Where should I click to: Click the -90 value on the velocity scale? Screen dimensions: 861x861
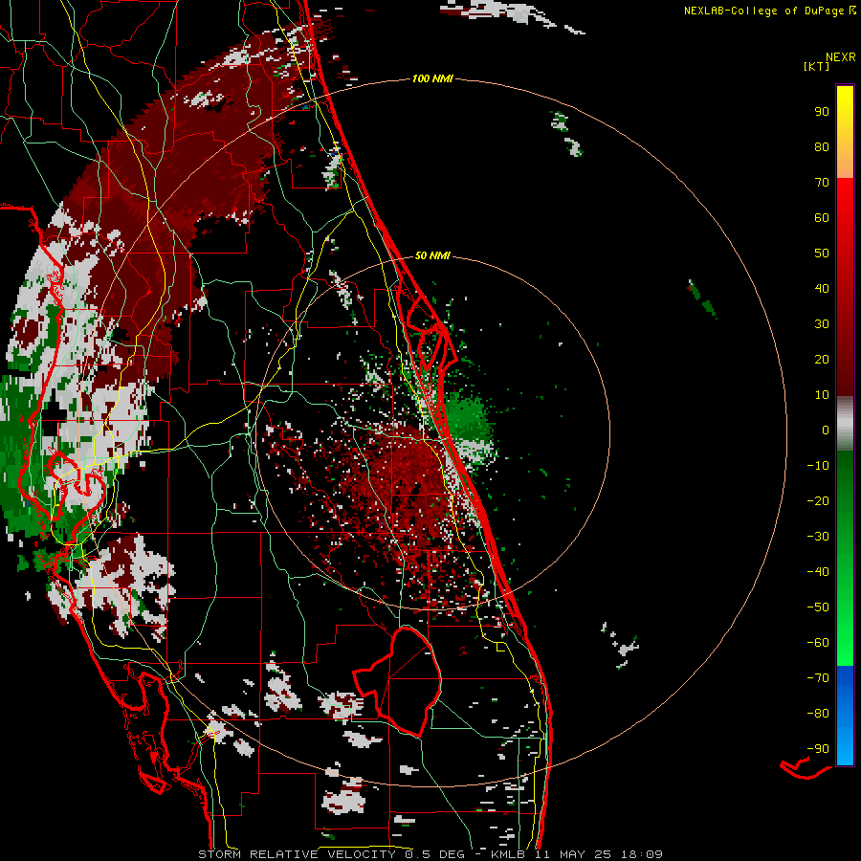(818, 749)
